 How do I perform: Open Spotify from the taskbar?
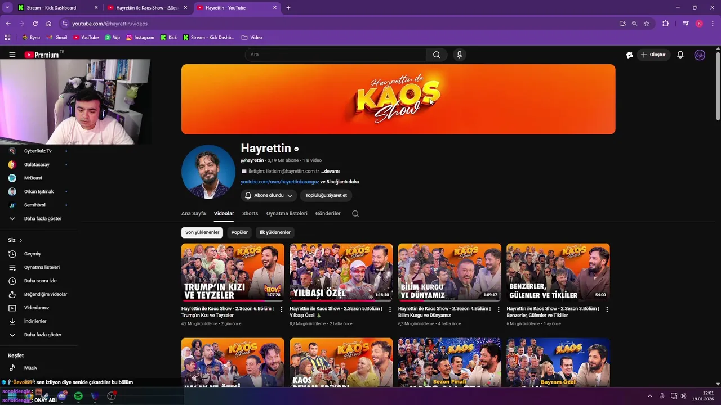tap(78, 396)
